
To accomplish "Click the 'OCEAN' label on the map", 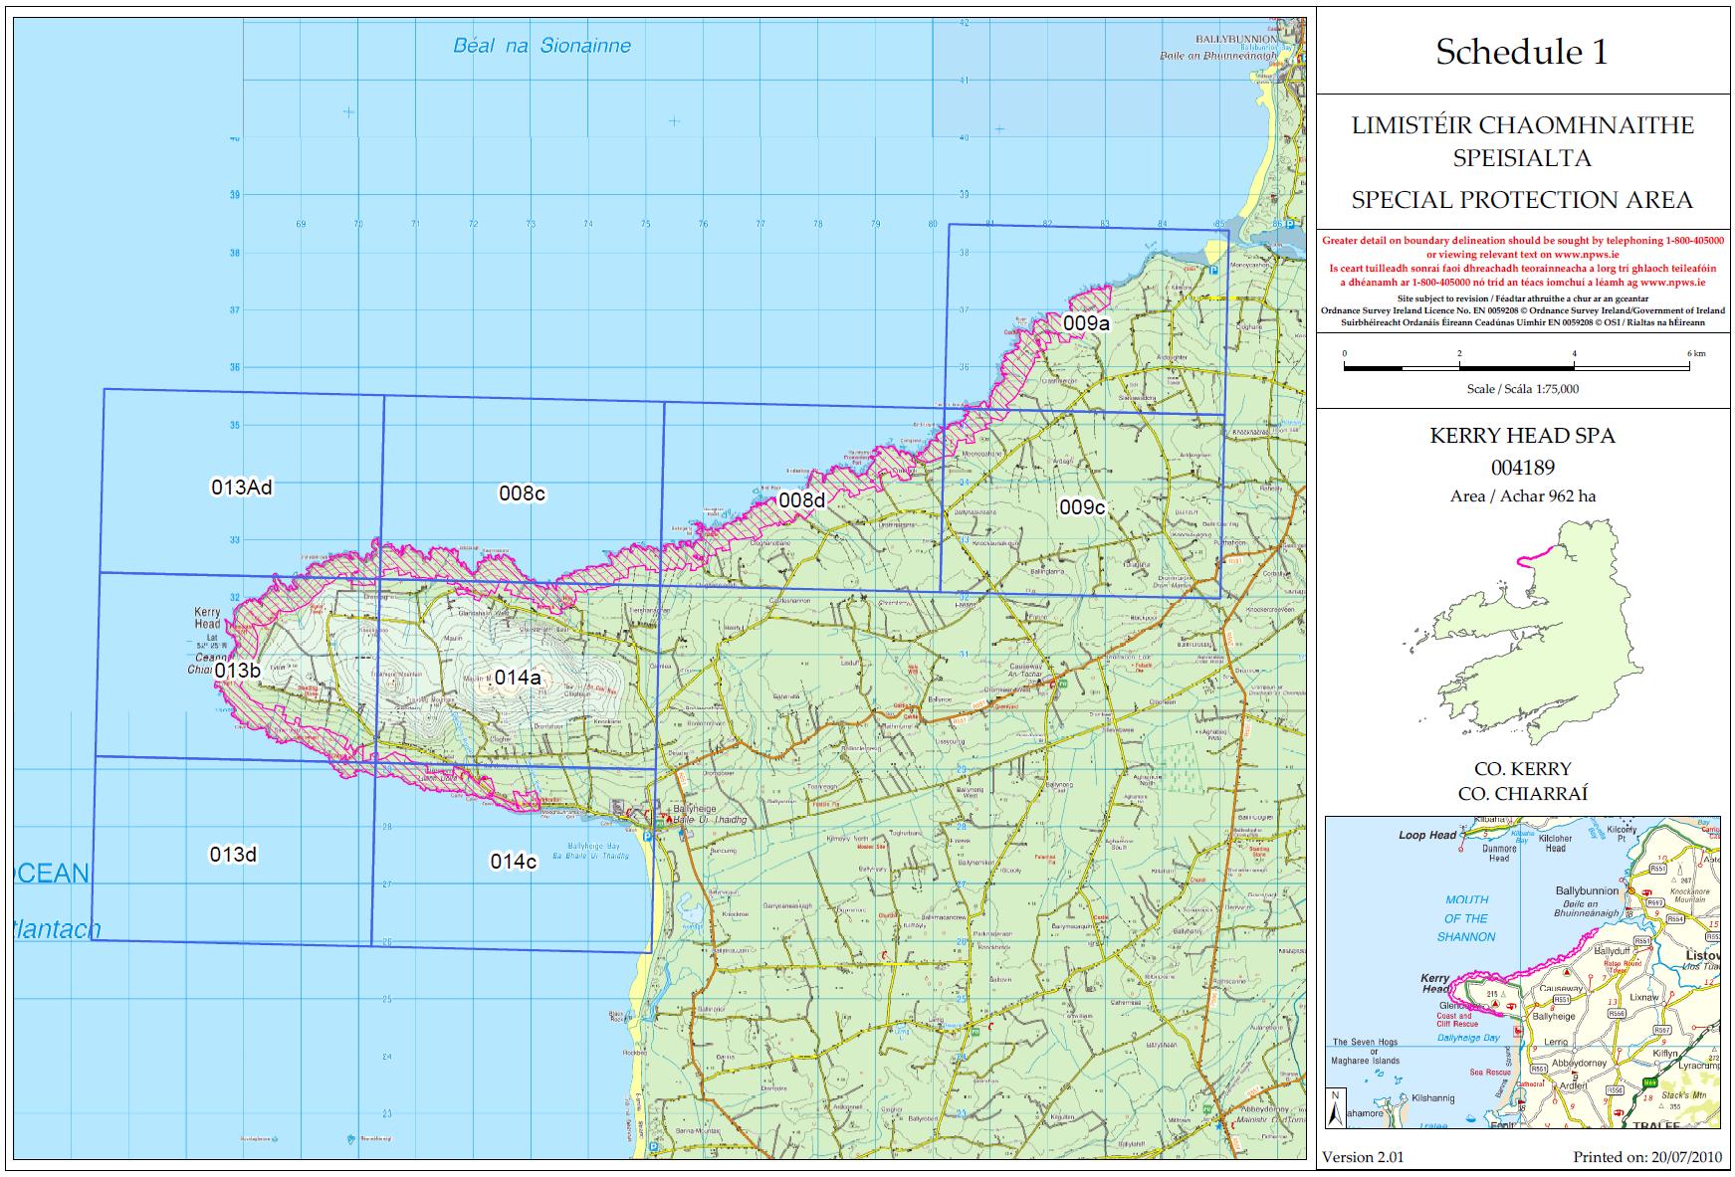I will 52,874.
